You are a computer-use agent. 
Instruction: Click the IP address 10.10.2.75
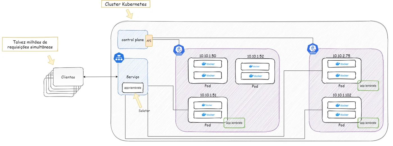[x=341, y=56]
